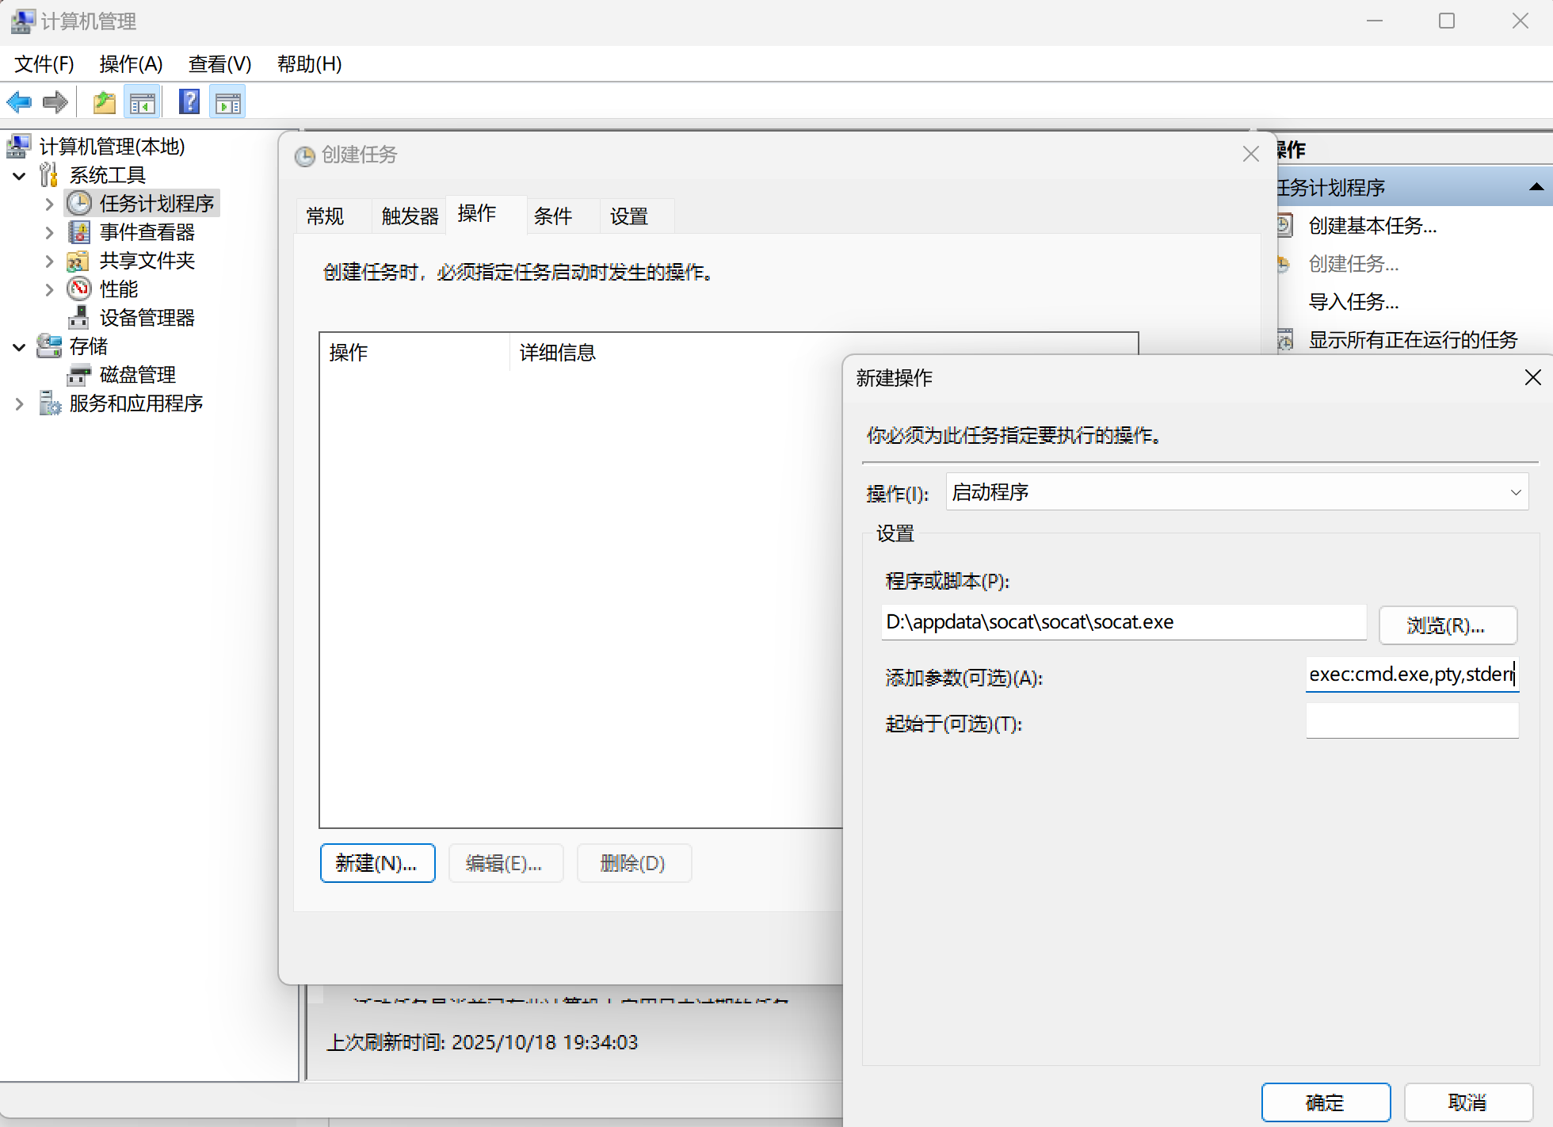This screenshot has height=1127, width=1553.
Task: Click the forward arrow toolbar icon
Action: click(x=55, y=102)
